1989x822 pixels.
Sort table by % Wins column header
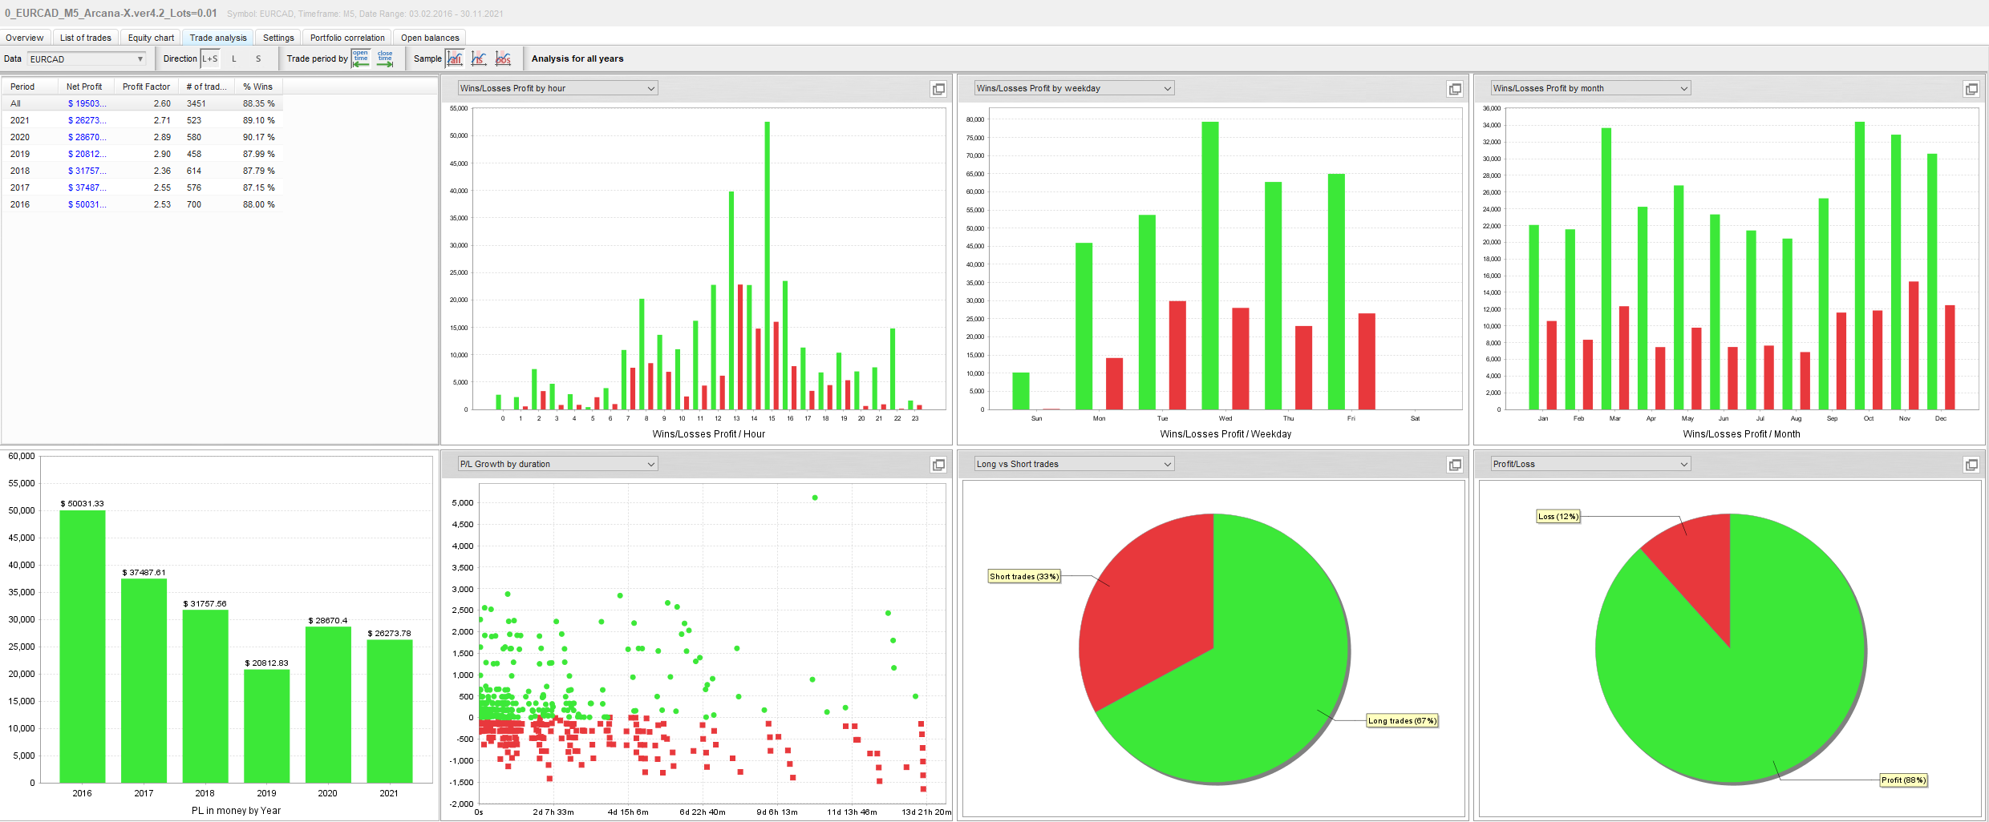258,87
